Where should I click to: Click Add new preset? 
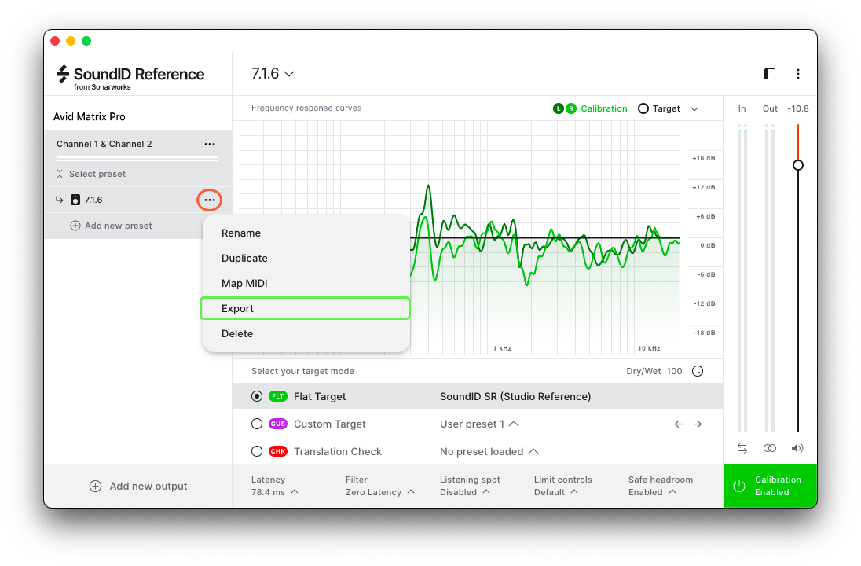tap(111, 226)
